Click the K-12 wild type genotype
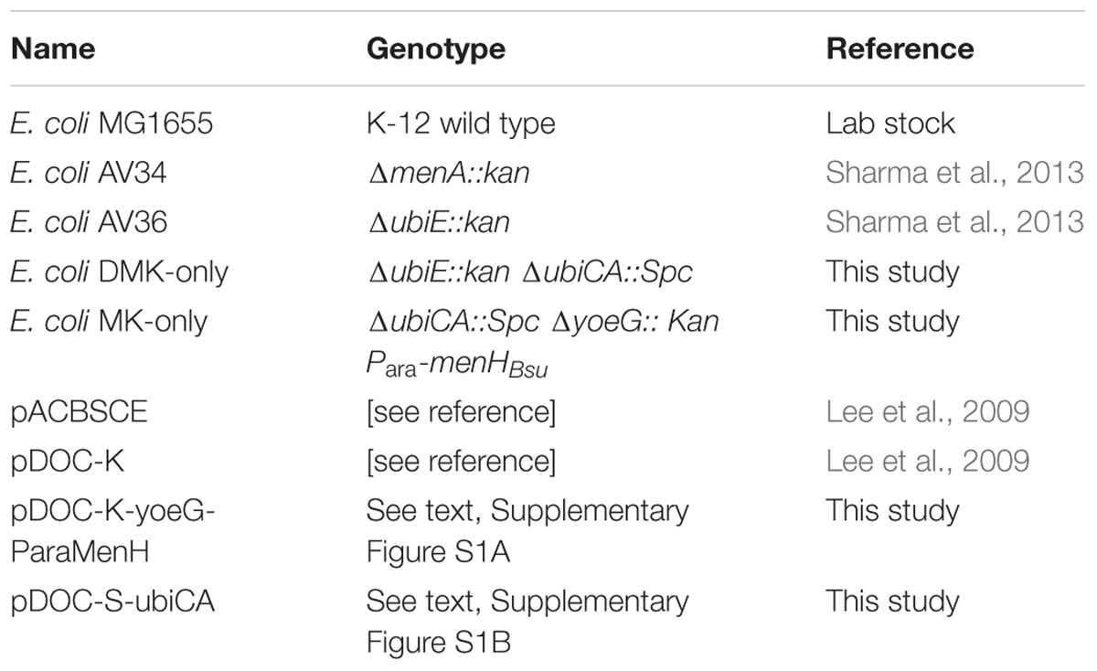 461,122
